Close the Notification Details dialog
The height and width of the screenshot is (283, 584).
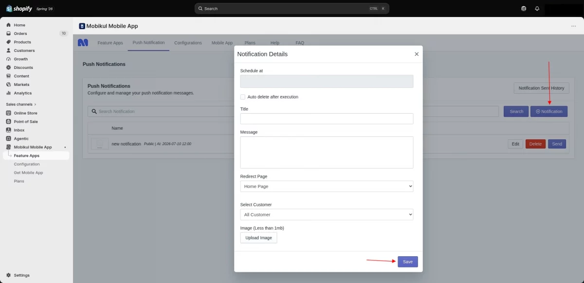417,54
